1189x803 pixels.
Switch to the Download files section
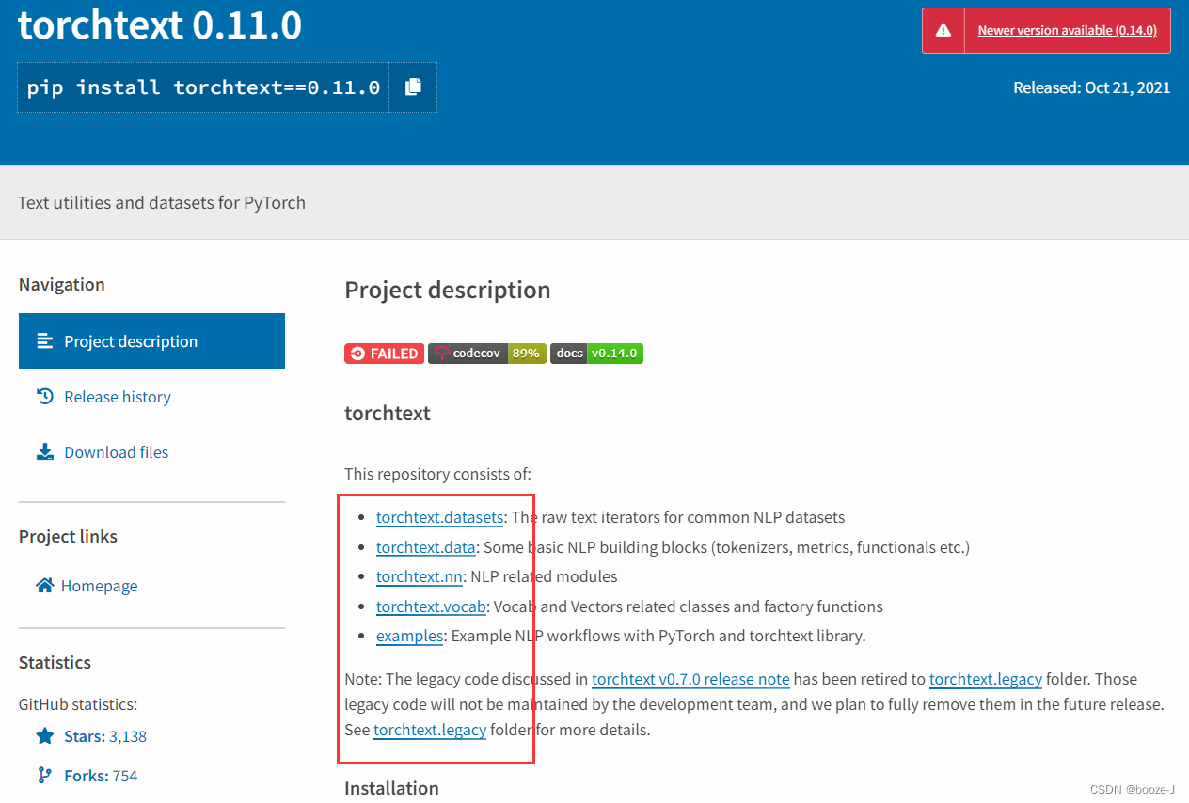(116, 451)
